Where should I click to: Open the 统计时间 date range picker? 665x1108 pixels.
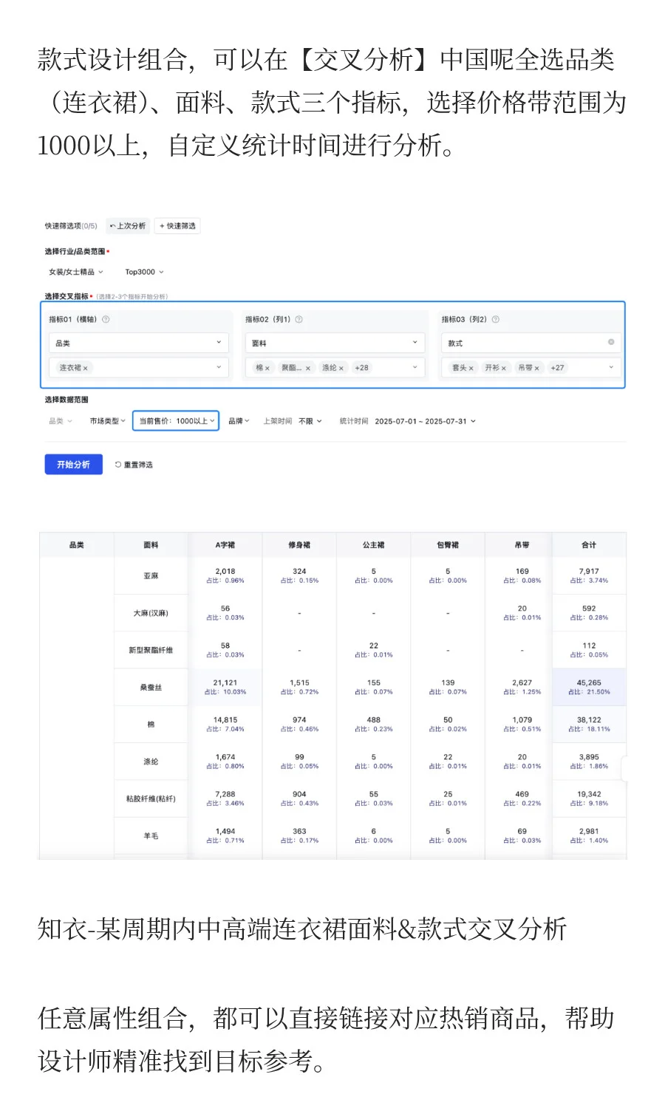pyautogui.click(x=408, y=421)
